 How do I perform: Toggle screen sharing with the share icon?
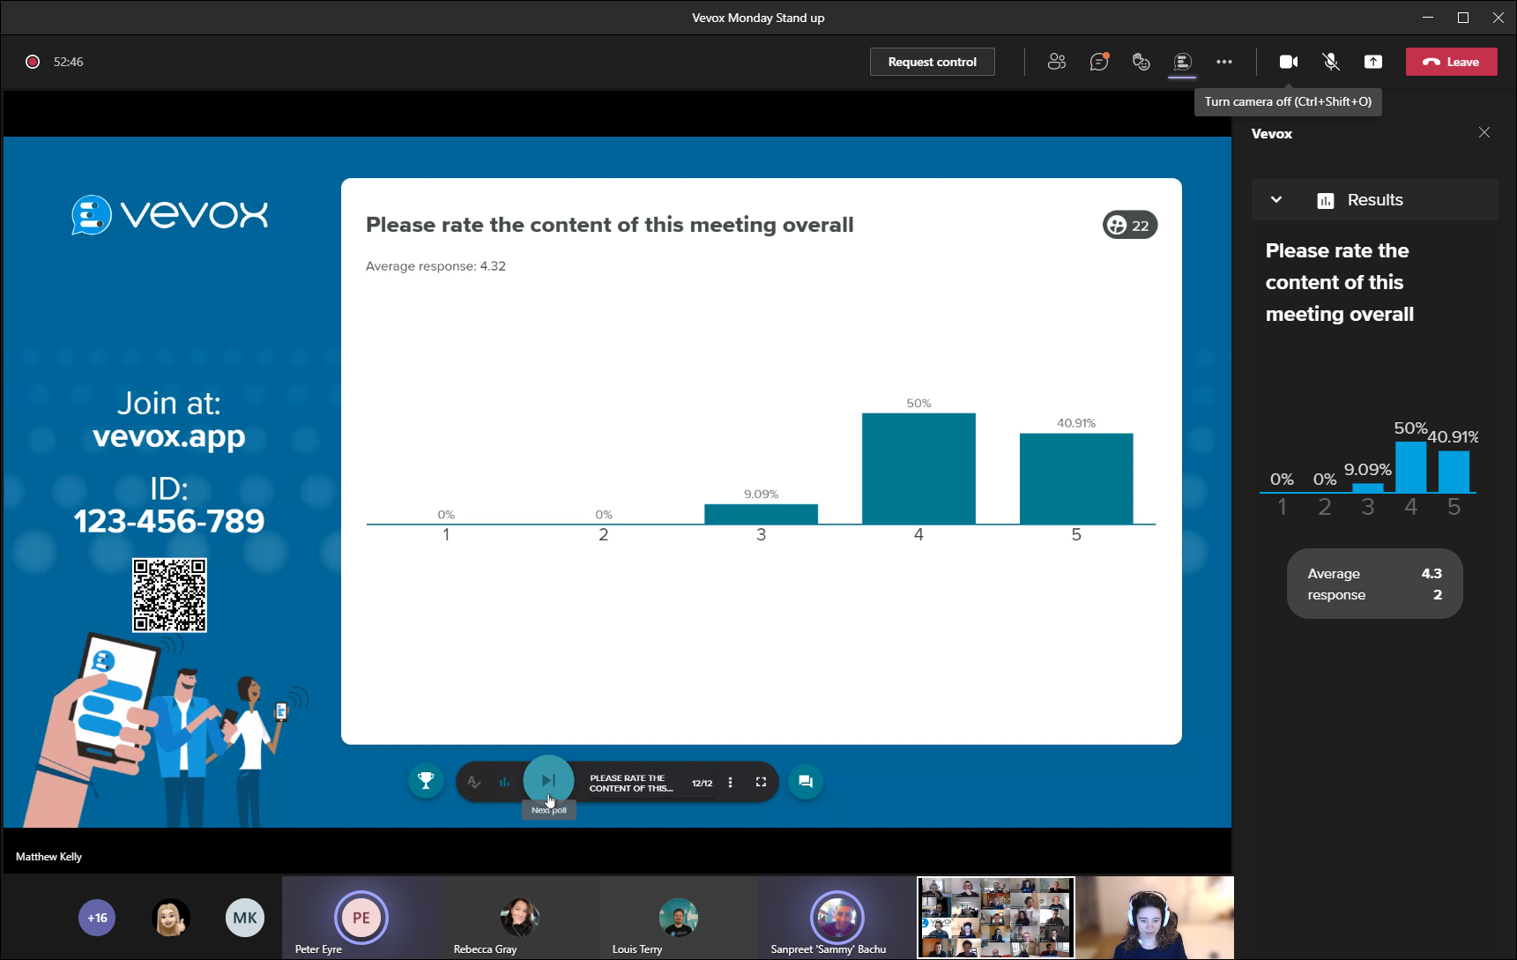coord(1372,62)
